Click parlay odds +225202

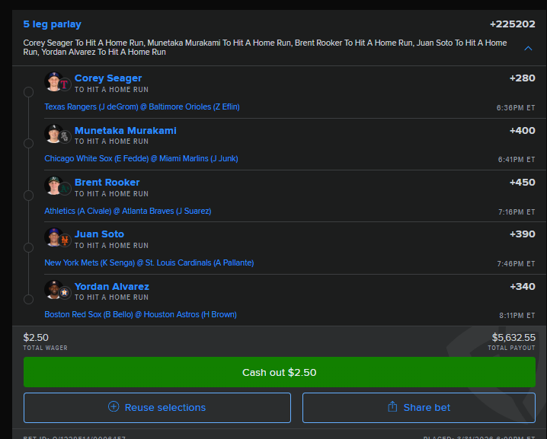(x=513, y=24)
